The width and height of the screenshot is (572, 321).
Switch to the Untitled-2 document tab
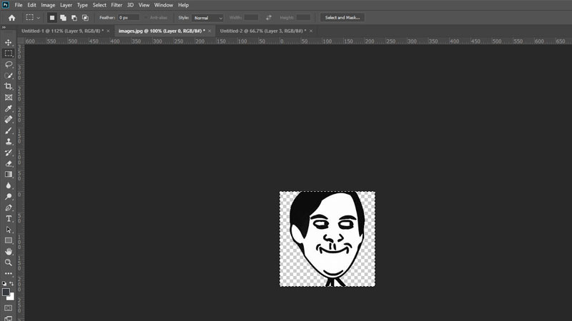(x=263, y=31)
